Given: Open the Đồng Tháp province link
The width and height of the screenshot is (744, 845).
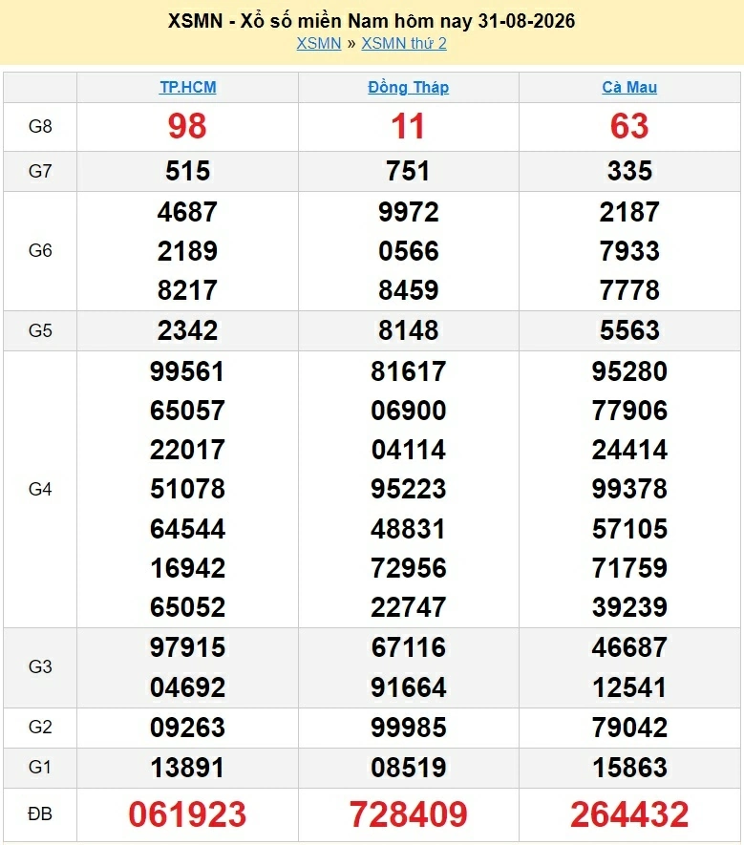Looking at the screenshot, I should point(408,87).
